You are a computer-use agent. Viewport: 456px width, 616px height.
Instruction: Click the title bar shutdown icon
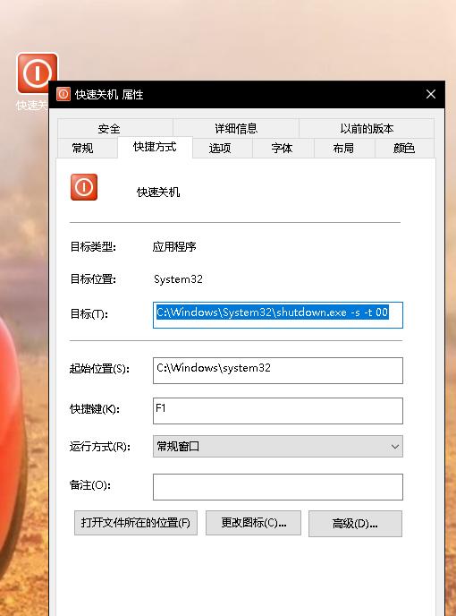[63, 94]
